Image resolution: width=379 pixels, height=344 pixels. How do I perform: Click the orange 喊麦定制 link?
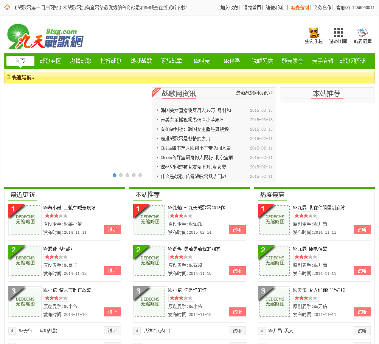click(x=300, y=8)
